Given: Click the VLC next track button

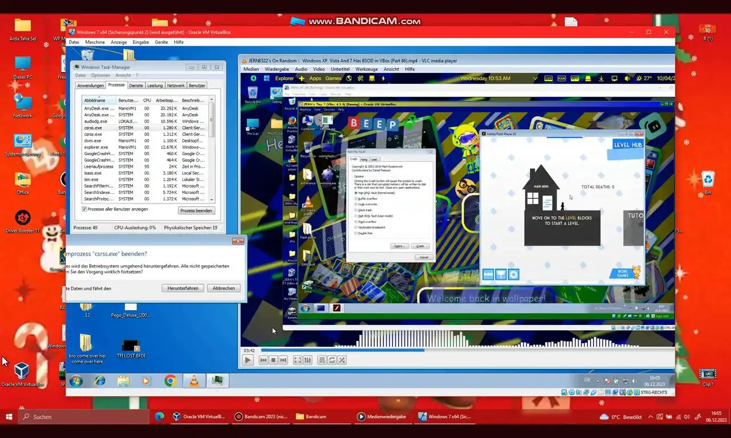Looking at the screenshot, I should tap(283, 360).
